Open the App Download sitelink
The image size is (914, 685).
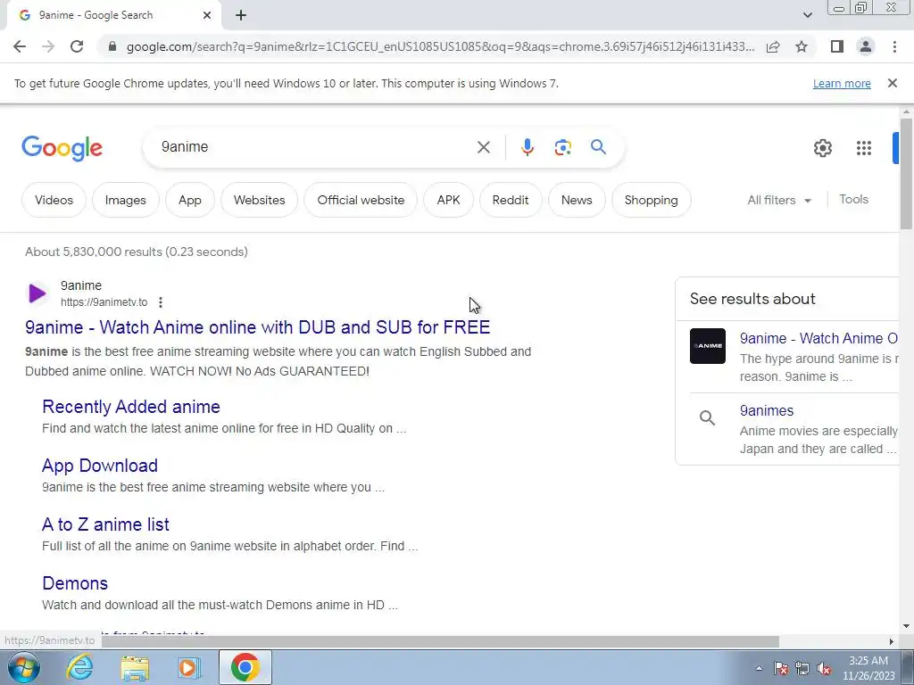tap(100, 466)
